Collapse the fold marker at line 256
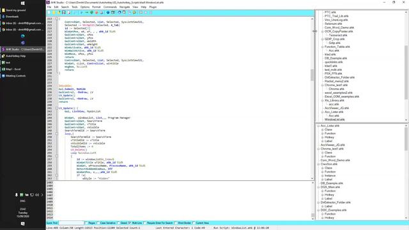 click(57, 156)
